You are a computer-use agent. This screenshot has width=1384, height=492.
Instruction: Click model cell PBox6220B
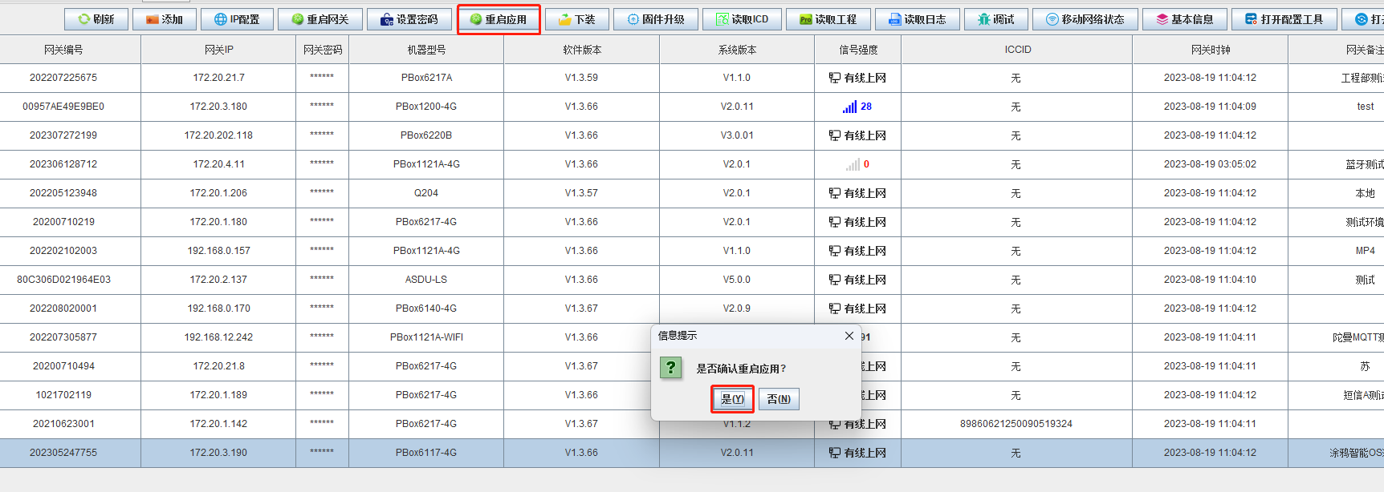click(426, 135)
